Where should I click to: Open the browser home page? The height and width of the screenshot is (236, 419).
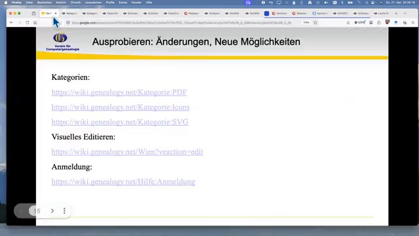pyautogui.click(x=35, y=23)
